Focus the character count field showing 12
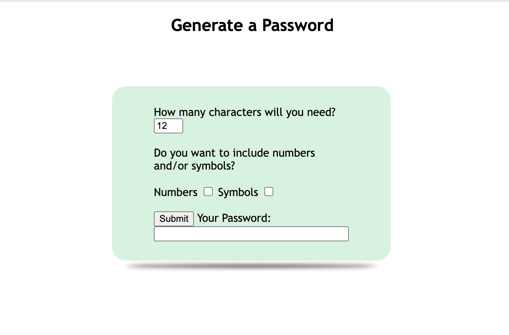This screenshot has height=335, width=509. click(x=169, y=126)
